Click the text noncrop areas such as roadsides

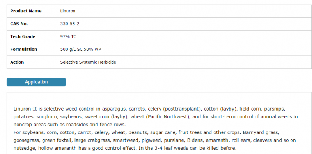(50, 125)
